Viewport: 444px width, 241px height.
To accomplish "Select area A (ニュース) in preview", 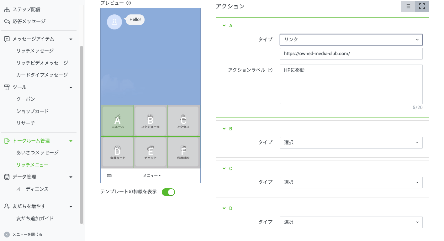I will pos(118,121).
